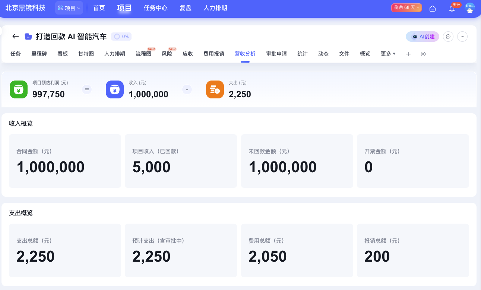
Task: Click the 合同金额 card showing 1,000,000
Action: (65, 161)
